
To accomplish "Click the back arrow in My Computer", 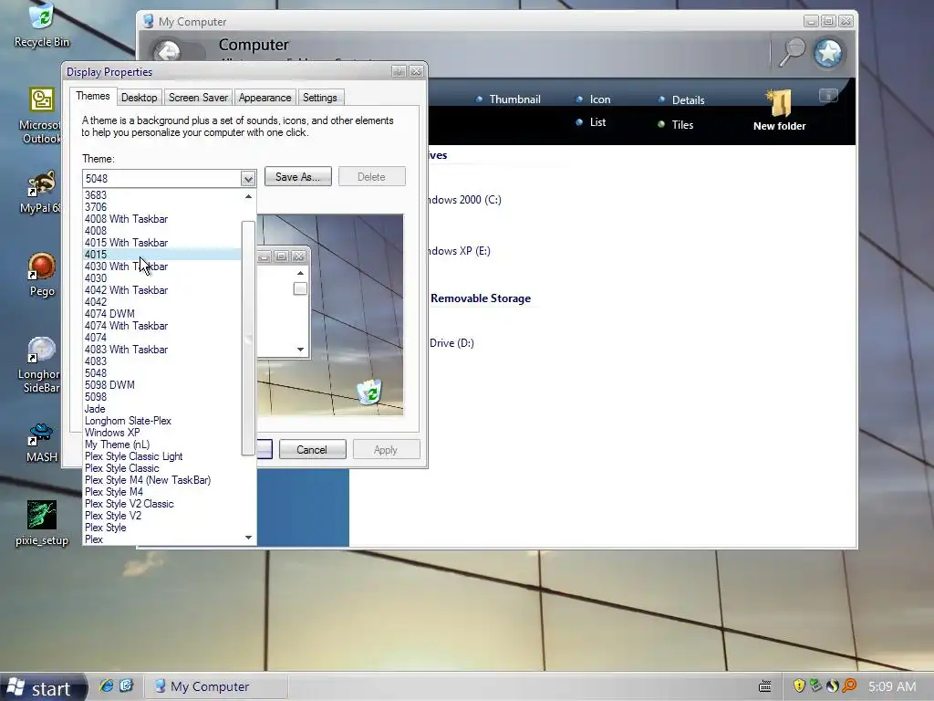I will (168, 51).
